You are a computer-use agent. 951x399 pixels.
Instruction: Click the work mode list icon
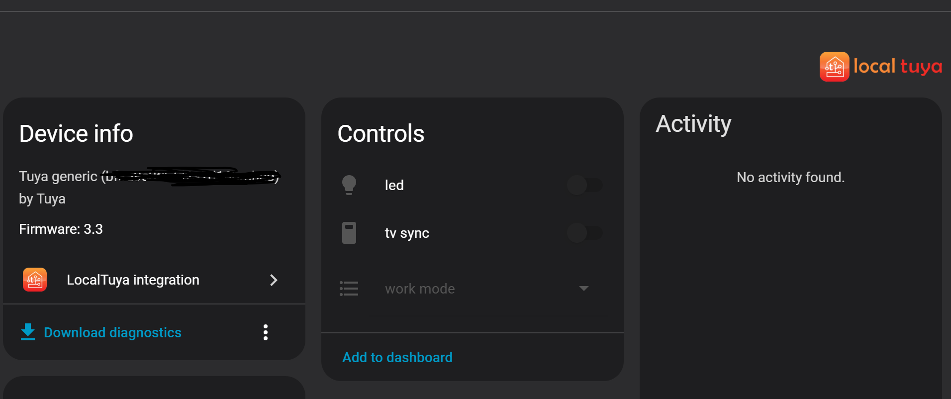349,289
